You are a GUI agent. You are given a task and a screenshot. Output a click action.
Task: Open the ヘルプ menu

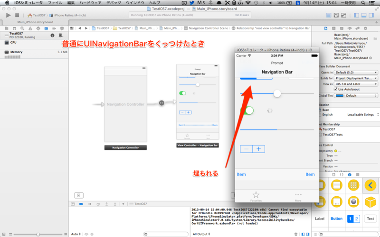(154, 3)
